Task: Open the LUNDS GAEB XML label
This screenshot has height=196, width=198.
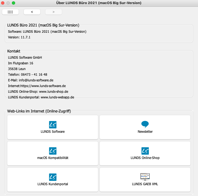Action: 145,184
